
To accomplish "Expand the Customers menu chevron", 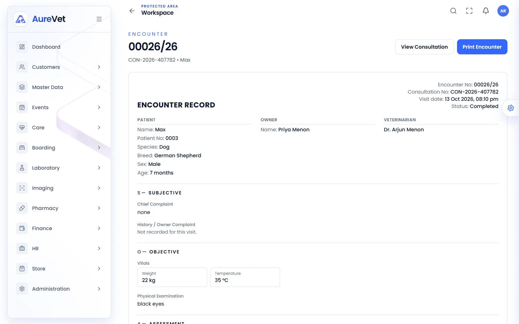I will [x=99, y=67].
